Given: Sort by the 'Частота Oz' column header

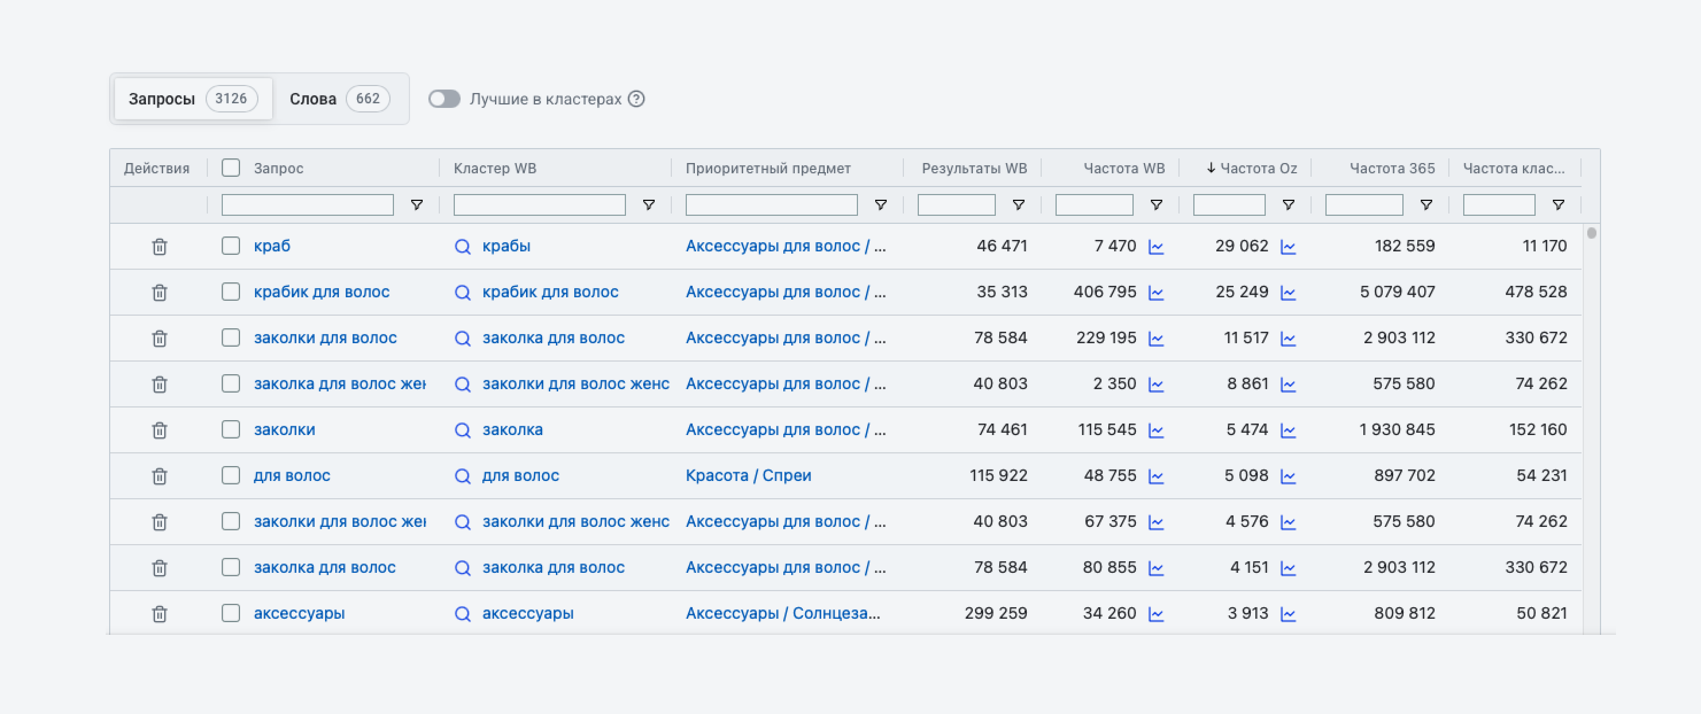Looking at the screenshot, I should click(x=1251, y=168).
